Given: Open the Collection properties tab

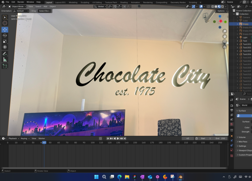Looking at the screenshot, I should (x=232, y=130).
